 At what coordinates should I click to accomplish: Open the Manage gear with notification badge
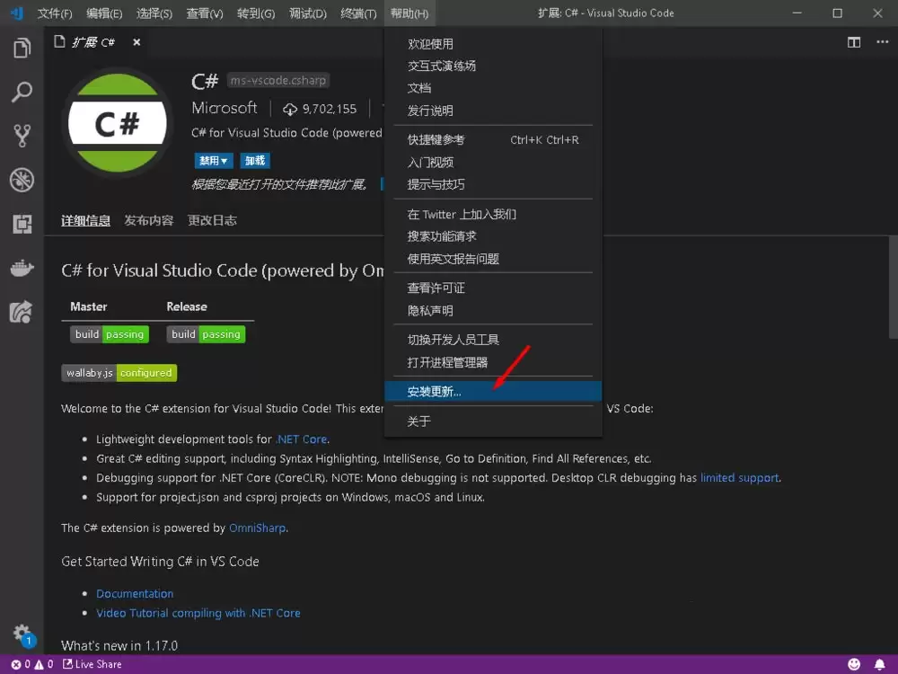coord(22,634)
